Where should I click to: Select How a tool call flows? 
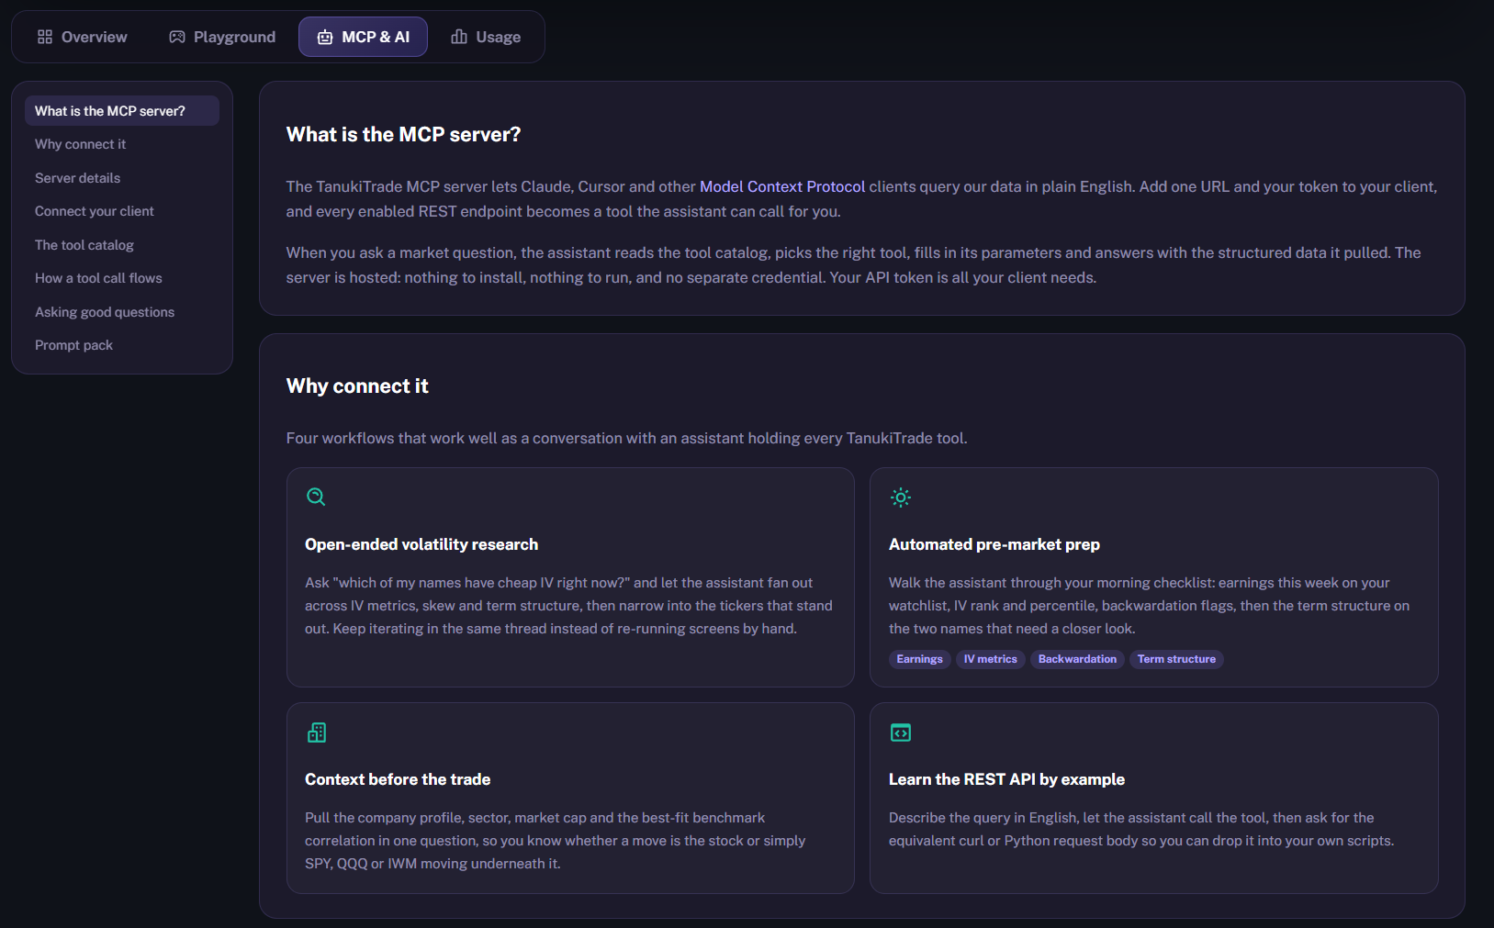(122, 278)
